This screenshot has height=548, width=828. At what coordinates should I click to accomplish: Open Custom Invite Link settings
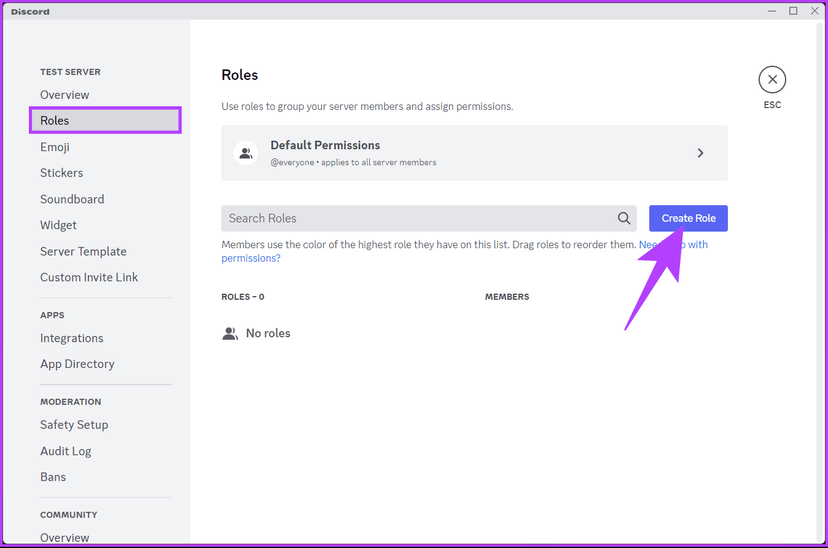[89, 277]
